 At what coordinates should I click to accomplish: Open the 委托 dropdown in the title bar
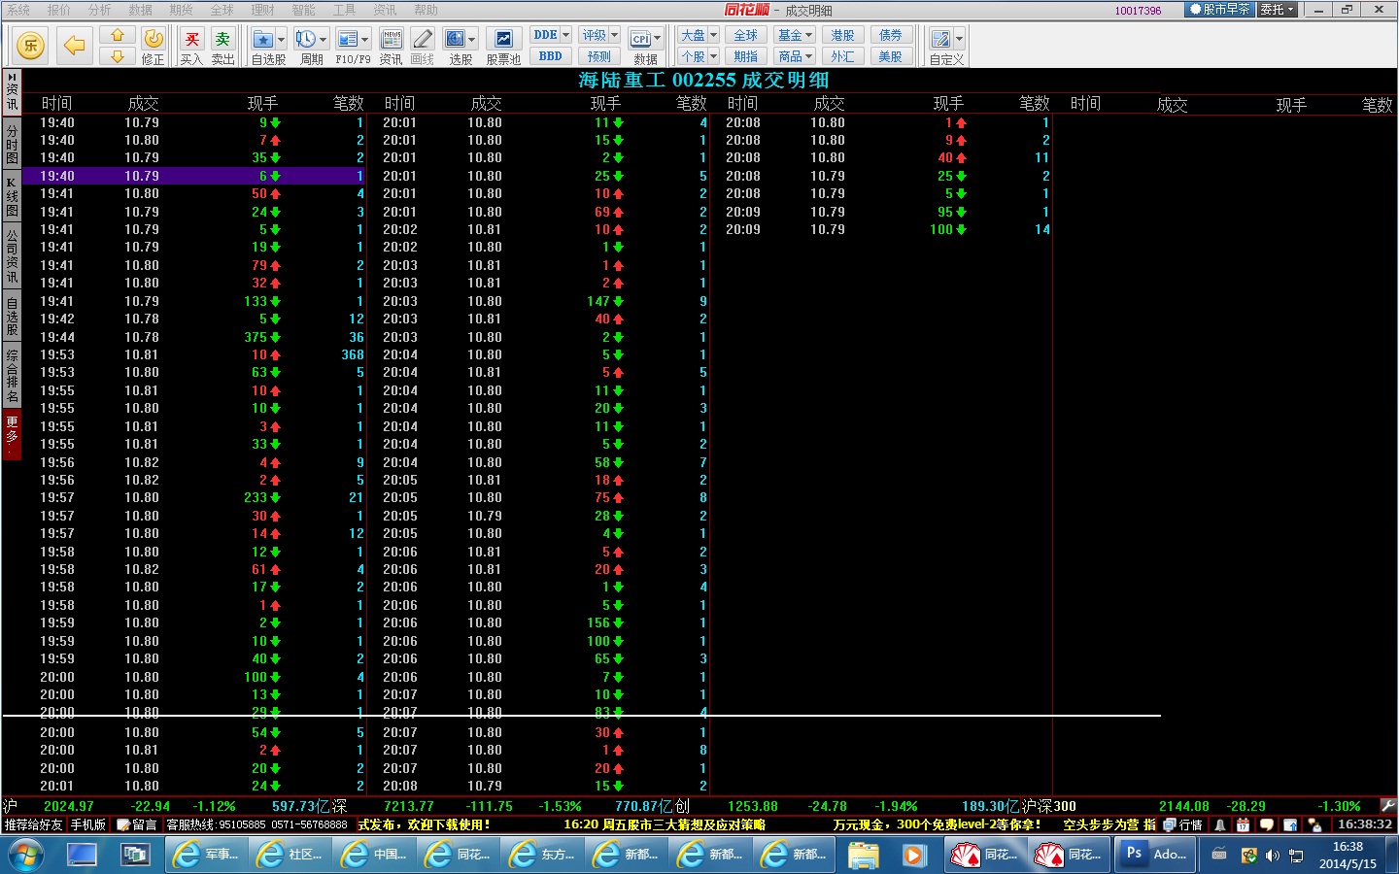point(1278,10)
